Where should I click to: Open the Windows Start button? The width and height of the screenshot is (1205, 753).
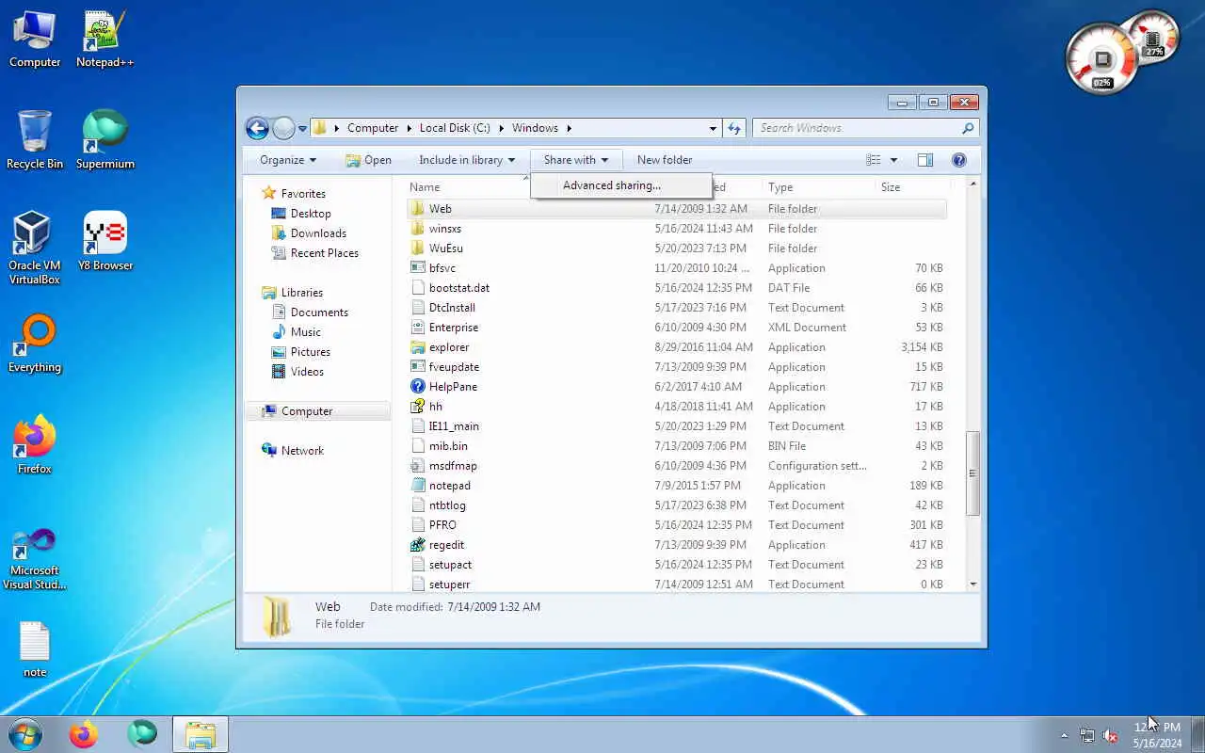coord(24,734)
